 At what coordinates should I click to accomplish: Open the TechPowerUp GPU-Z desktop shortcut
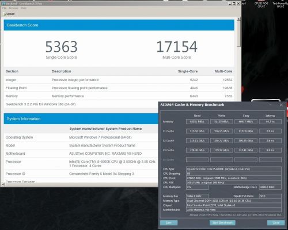pyautogui.click(x=280, y=5)
